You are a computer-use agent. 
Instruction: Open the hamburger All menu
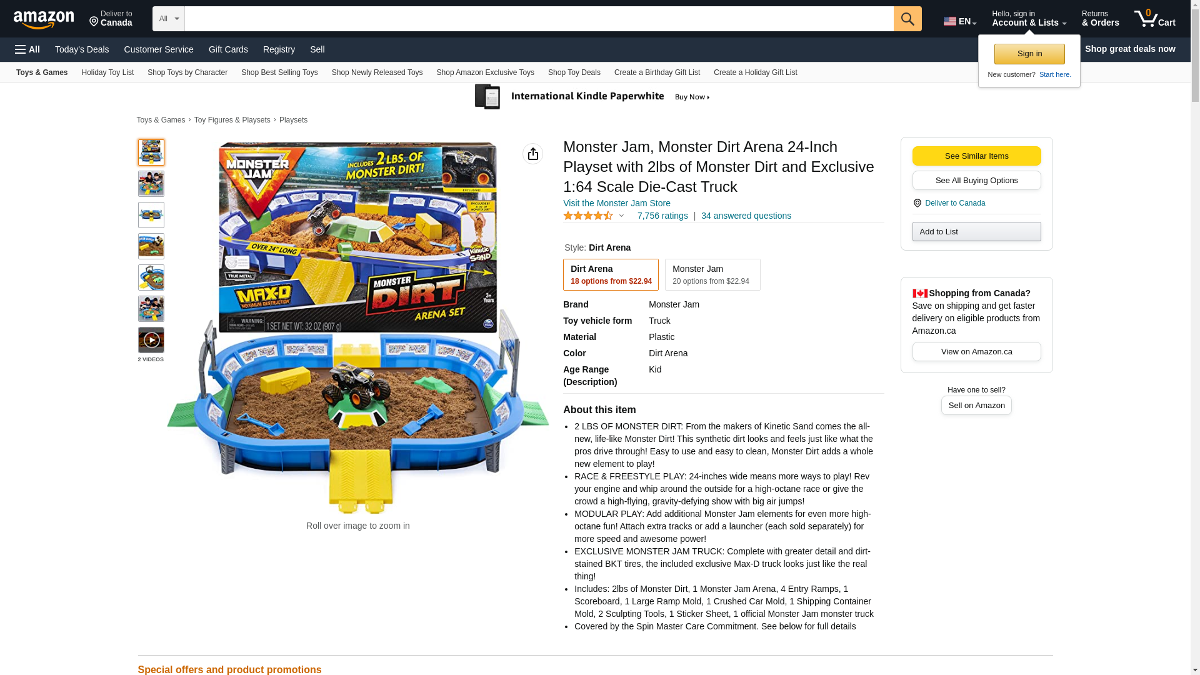[x=27, y=49]
